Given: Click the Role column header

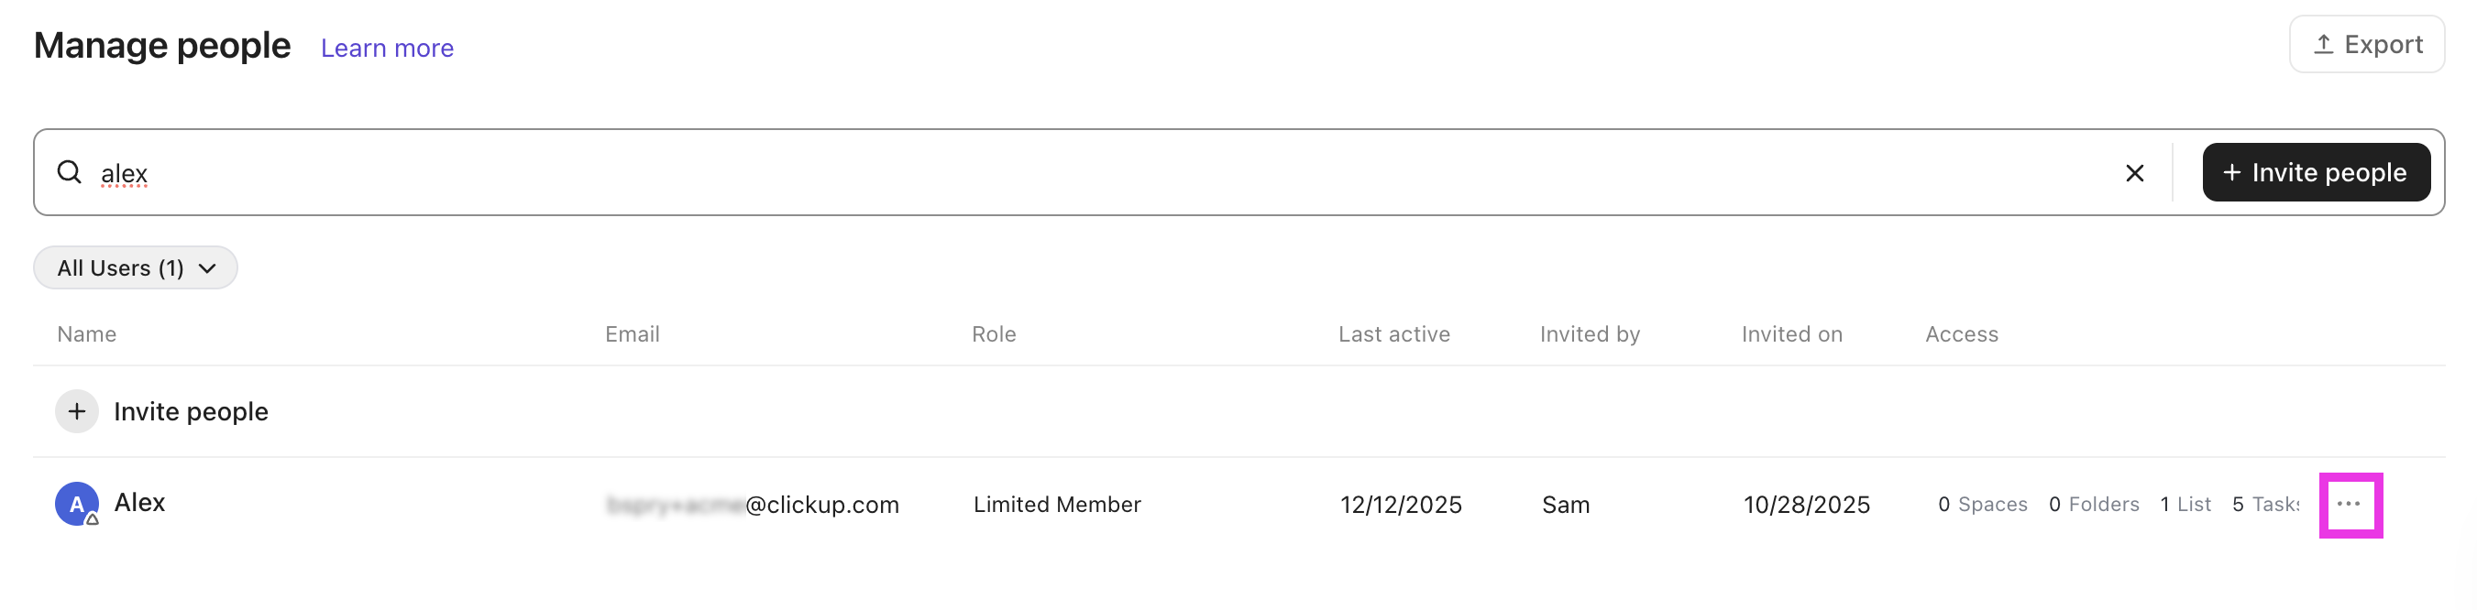Looking at the screenshot, I should click(994, 334).
